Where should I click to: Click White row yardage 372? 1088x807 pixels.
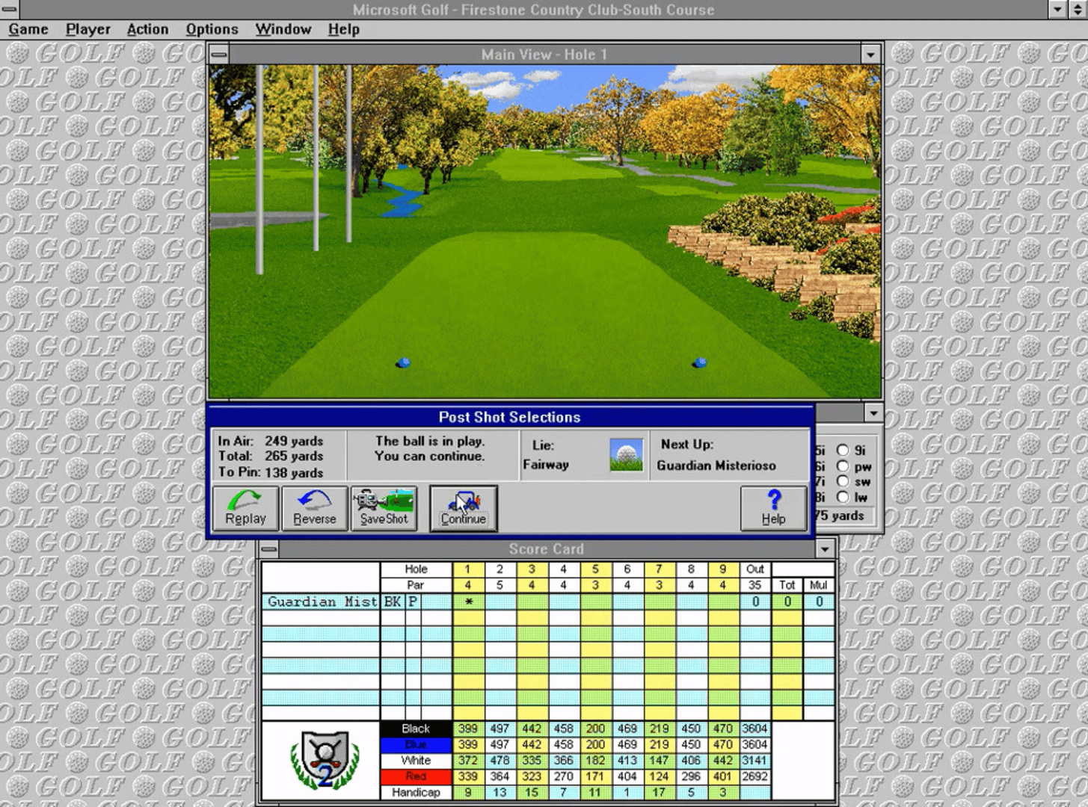(x=468, y=761)
